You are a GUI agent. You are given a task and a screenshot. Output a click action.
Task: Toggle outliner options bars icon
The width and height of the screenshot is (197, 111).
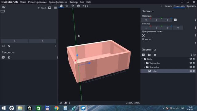click(155, 55)
